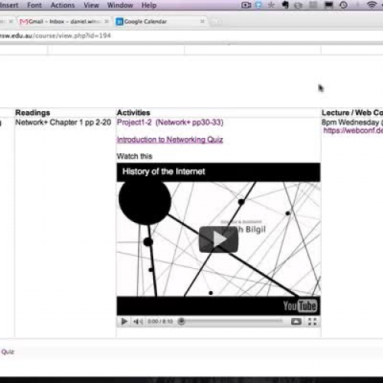Open a new browser tab
383x383 pixels.
(216, 21)
